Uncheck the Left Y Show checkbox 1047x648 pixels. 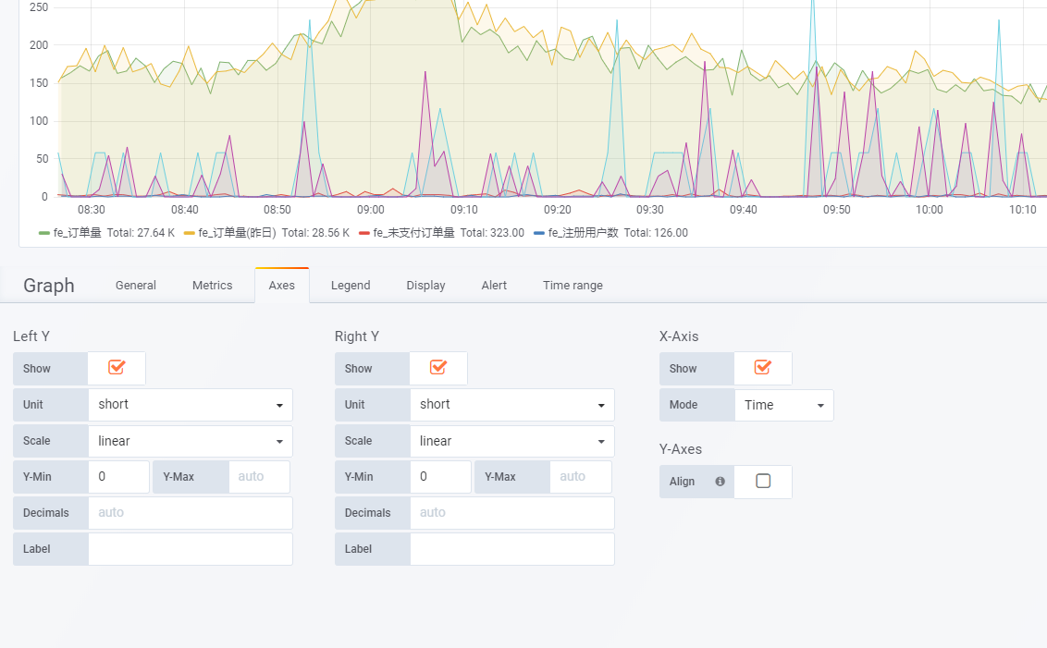click(117, 368)
